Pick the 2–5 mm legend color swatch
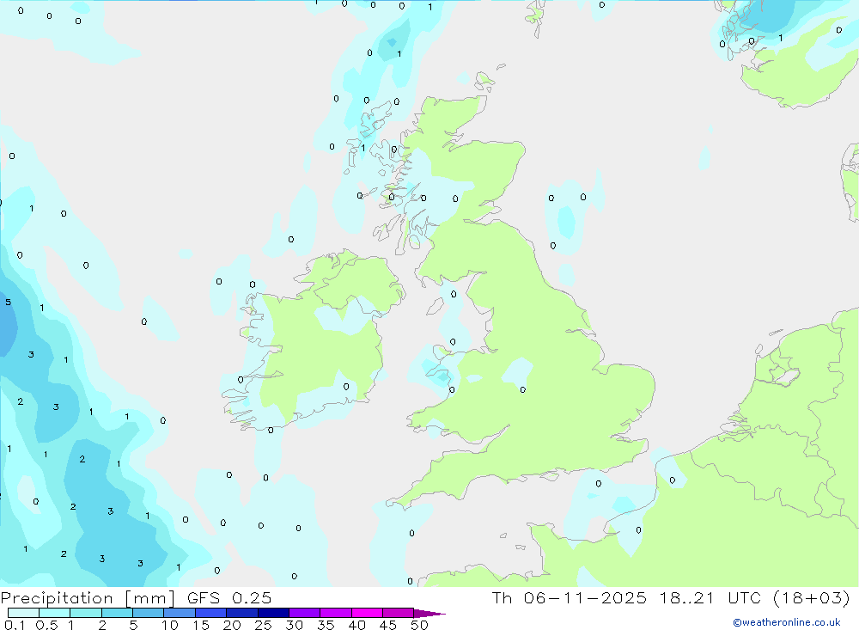This screenshot has height=630, width=859. pyautogui.click(x=117, y=613)
